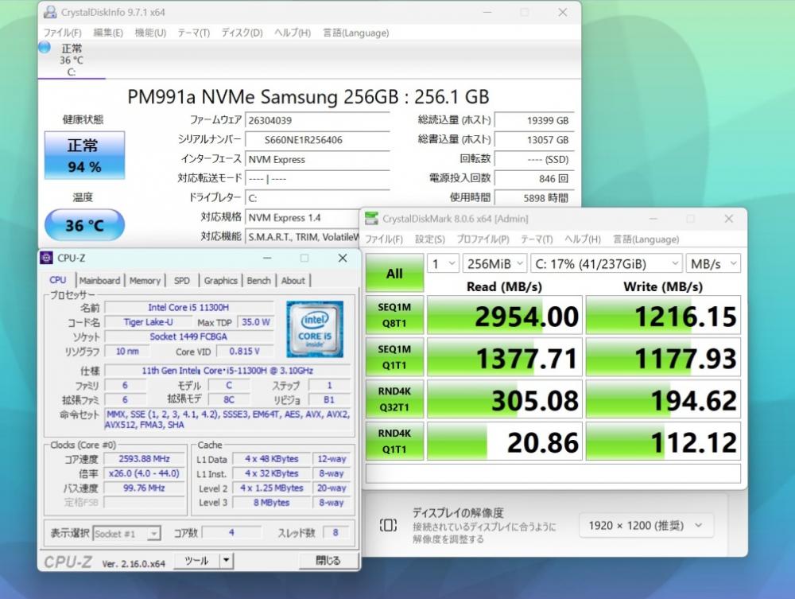Viewport: 795px width, 599px height.
Task: Open テーマ(T) menu in CrystalDiskInfo
Action: [193, 33]
